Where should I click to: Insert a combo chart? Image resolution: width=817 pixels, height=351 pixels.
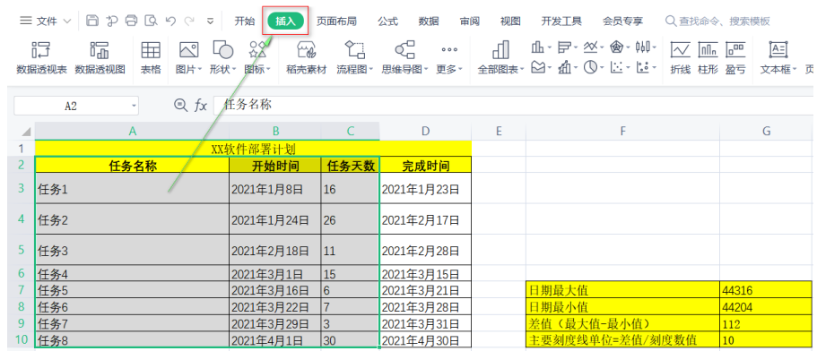pos(564,67)
